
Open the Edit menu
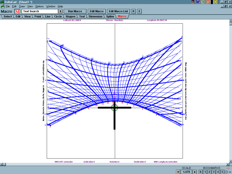(x=14, y=6)
